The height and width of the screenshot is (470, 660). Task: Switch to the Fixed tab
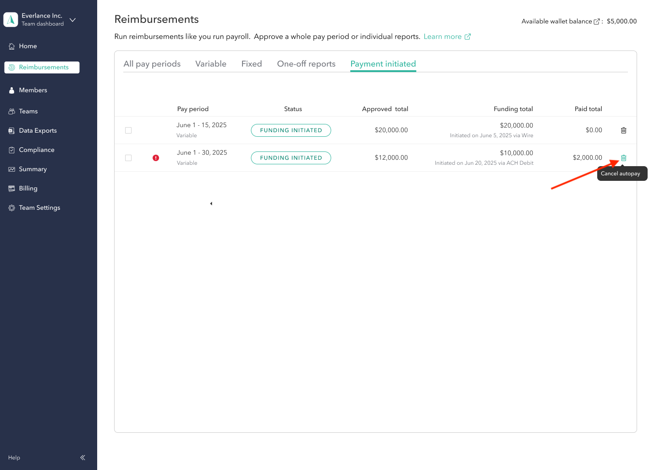pos(251,63)
